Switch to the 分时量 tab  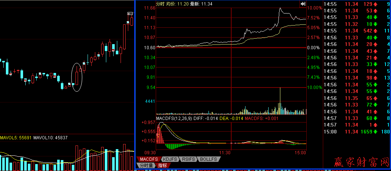(146, 166)
